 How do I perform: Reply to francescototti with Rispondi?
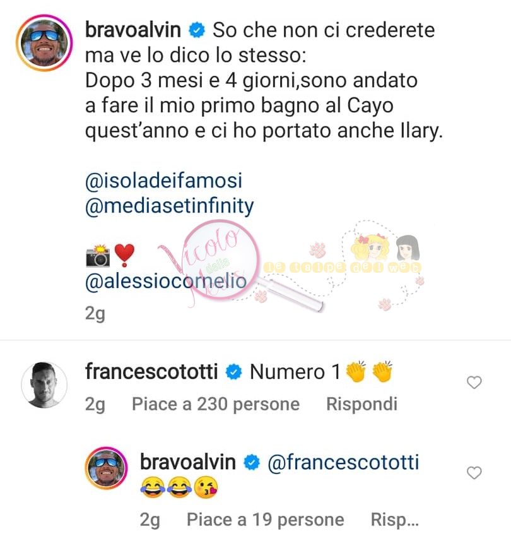[x=361, y=405]
